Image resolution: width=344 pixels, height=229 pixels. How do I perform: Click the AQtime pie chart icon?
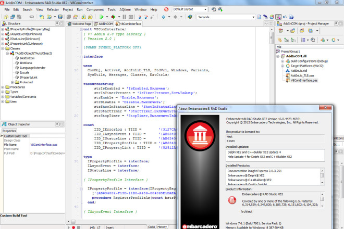[272, 17]
